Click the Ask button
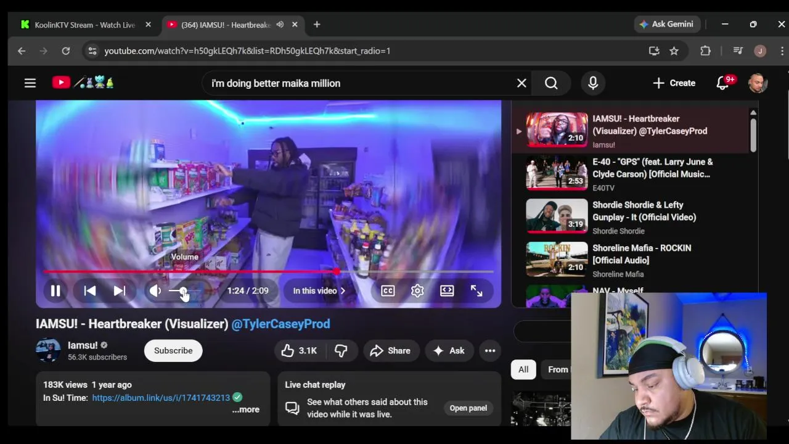Image resolution: width=789 pixels, height=444 pixels. pos(449,350)
